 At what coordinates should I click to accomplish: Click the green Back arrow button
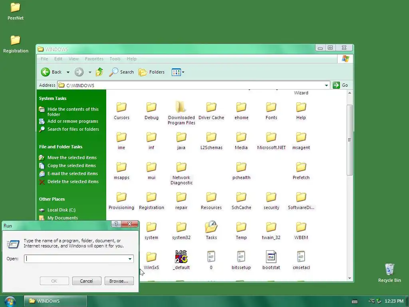46,72
